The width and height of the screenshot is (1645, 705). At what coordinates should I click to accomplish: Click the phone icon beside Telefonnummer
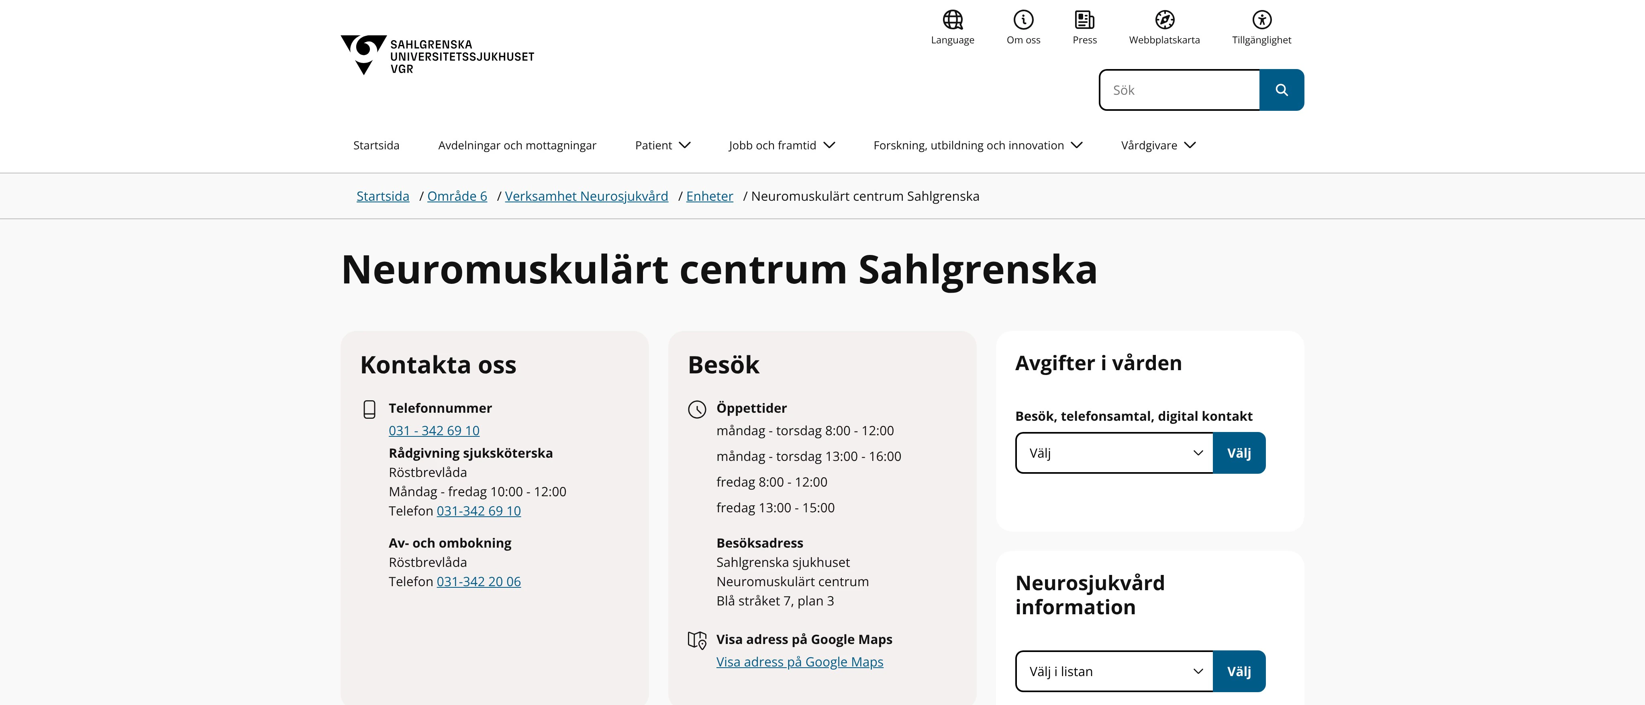pos(369,410)
